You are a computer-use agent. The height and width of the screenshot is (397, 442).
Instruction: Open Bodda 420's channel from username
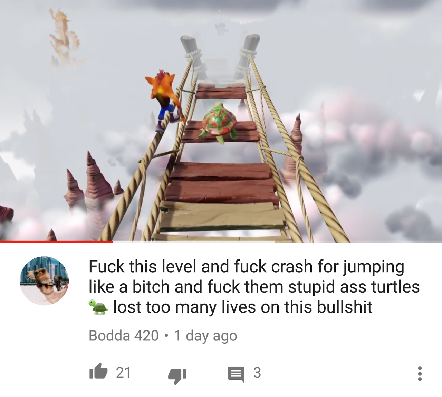[124, 336]
